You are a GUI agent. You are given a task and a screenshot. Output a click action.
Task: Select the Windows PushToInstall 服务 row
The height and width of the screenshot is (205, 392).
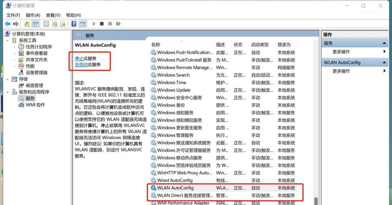(223, 60)
